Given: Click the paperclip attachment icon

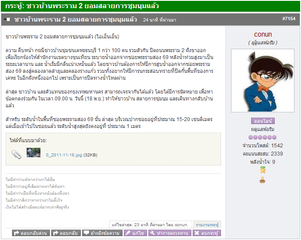Looking at the screenshot, I should point(16,154).
